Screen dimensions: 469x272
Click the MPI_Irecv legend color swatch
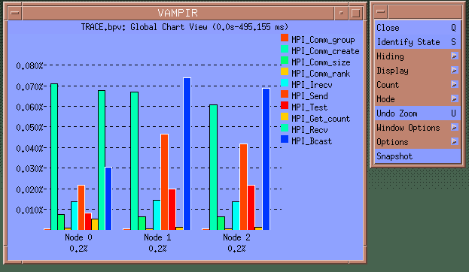click(x=285, y=83)
